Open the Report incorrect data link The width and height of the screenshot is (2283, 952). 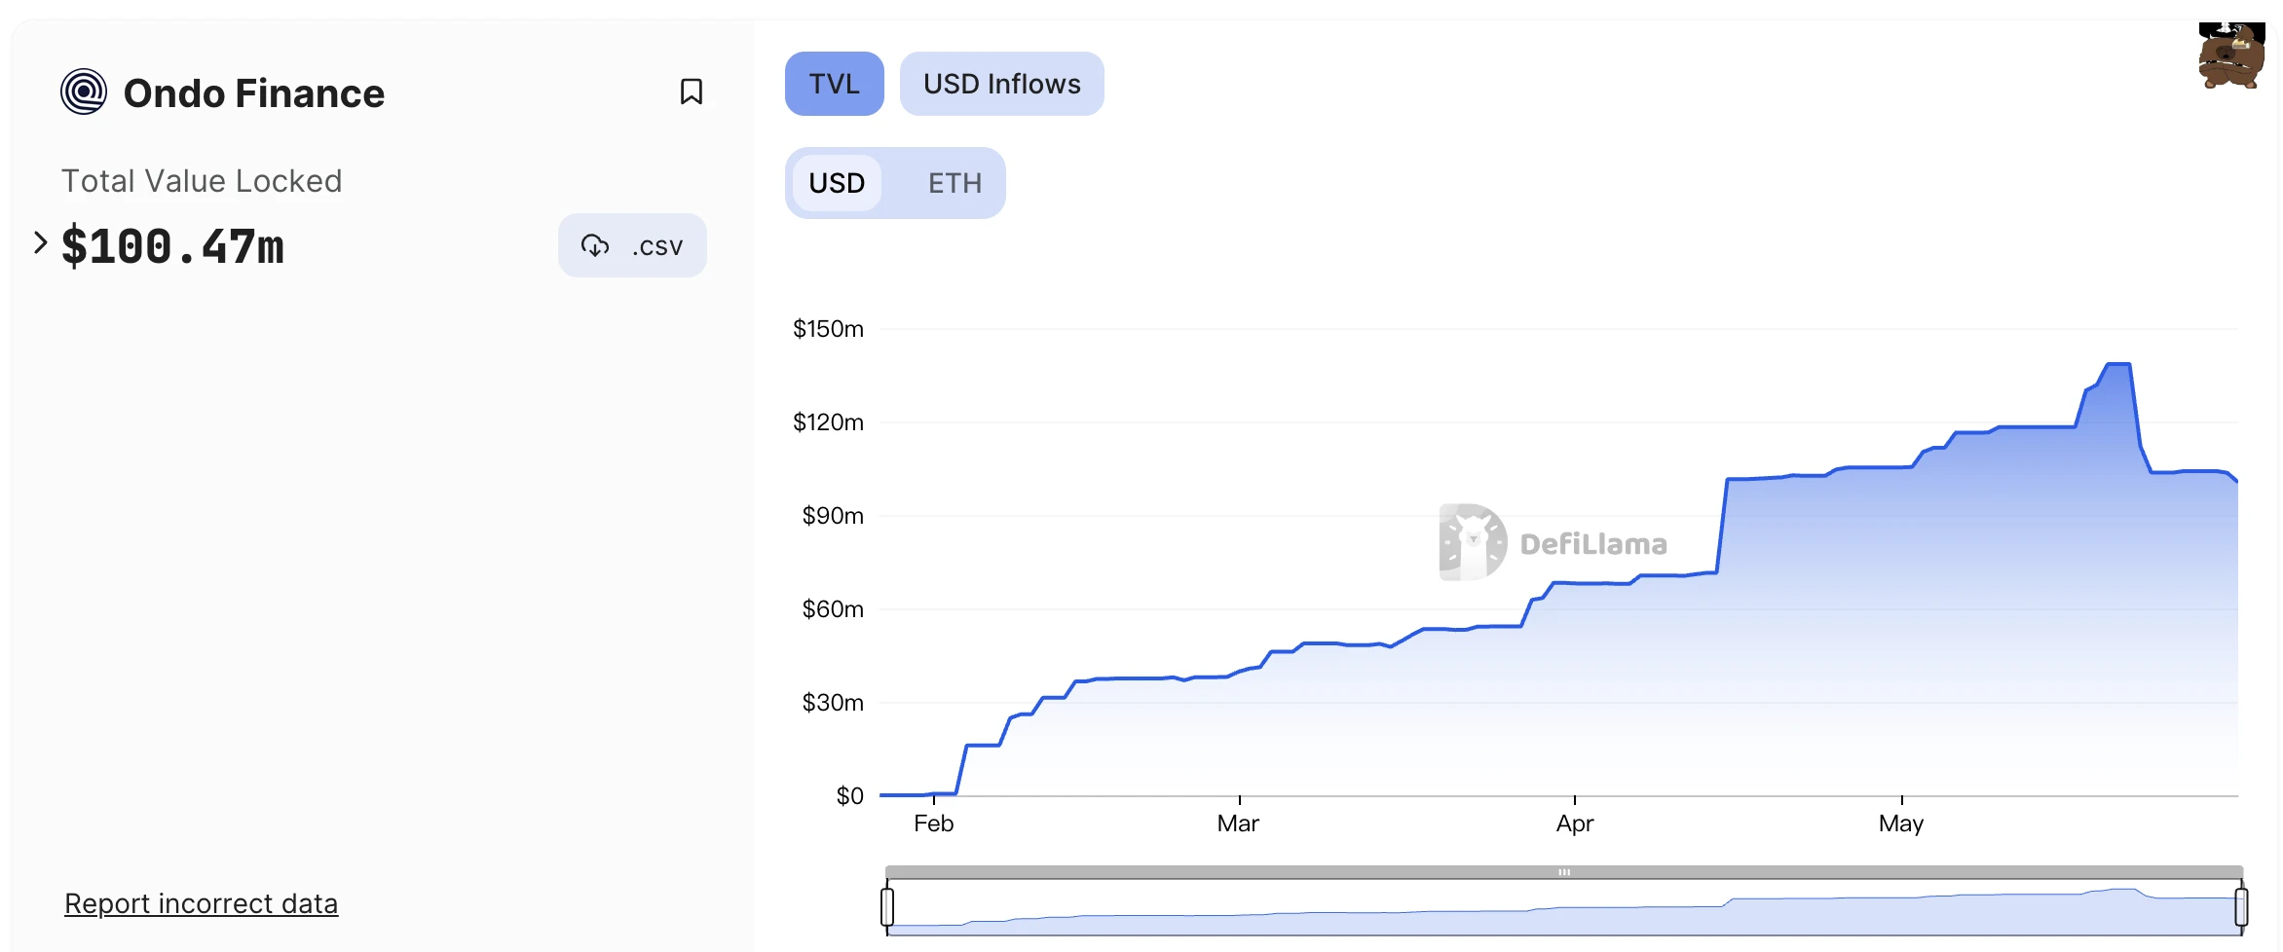(201, 903)
